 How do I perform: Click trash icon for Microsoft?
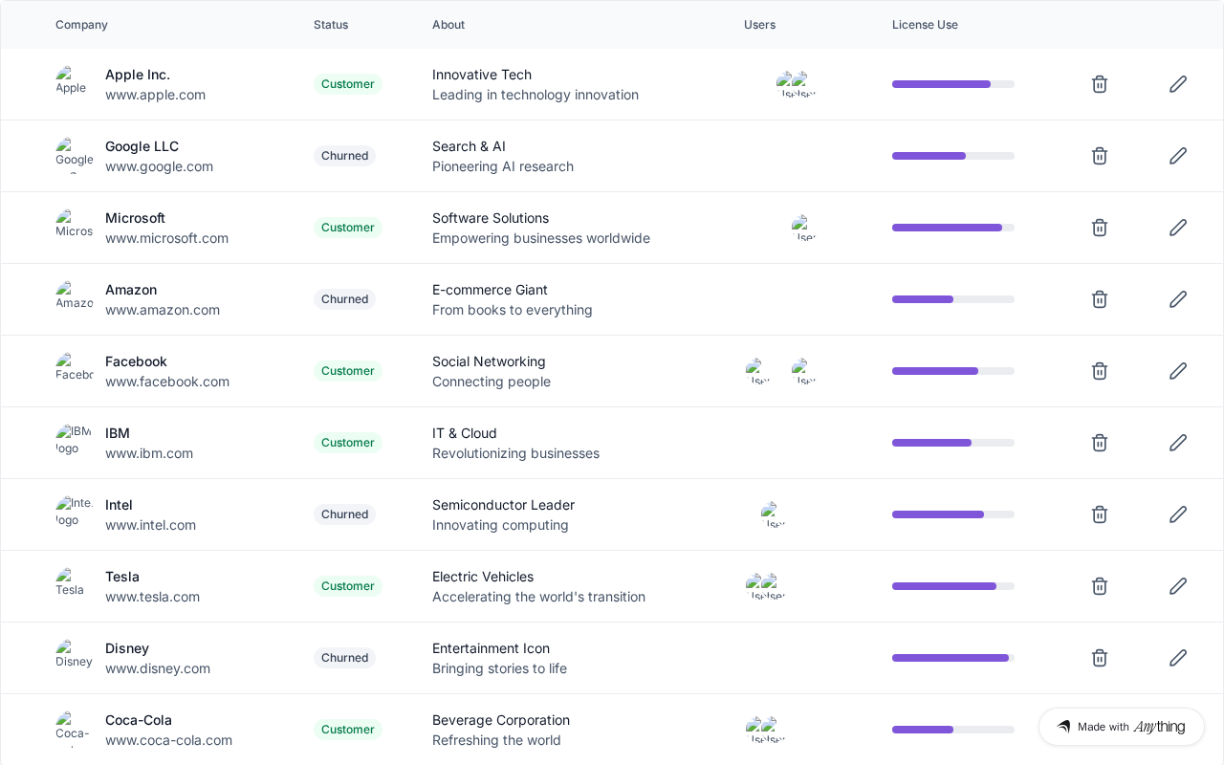1100,228
